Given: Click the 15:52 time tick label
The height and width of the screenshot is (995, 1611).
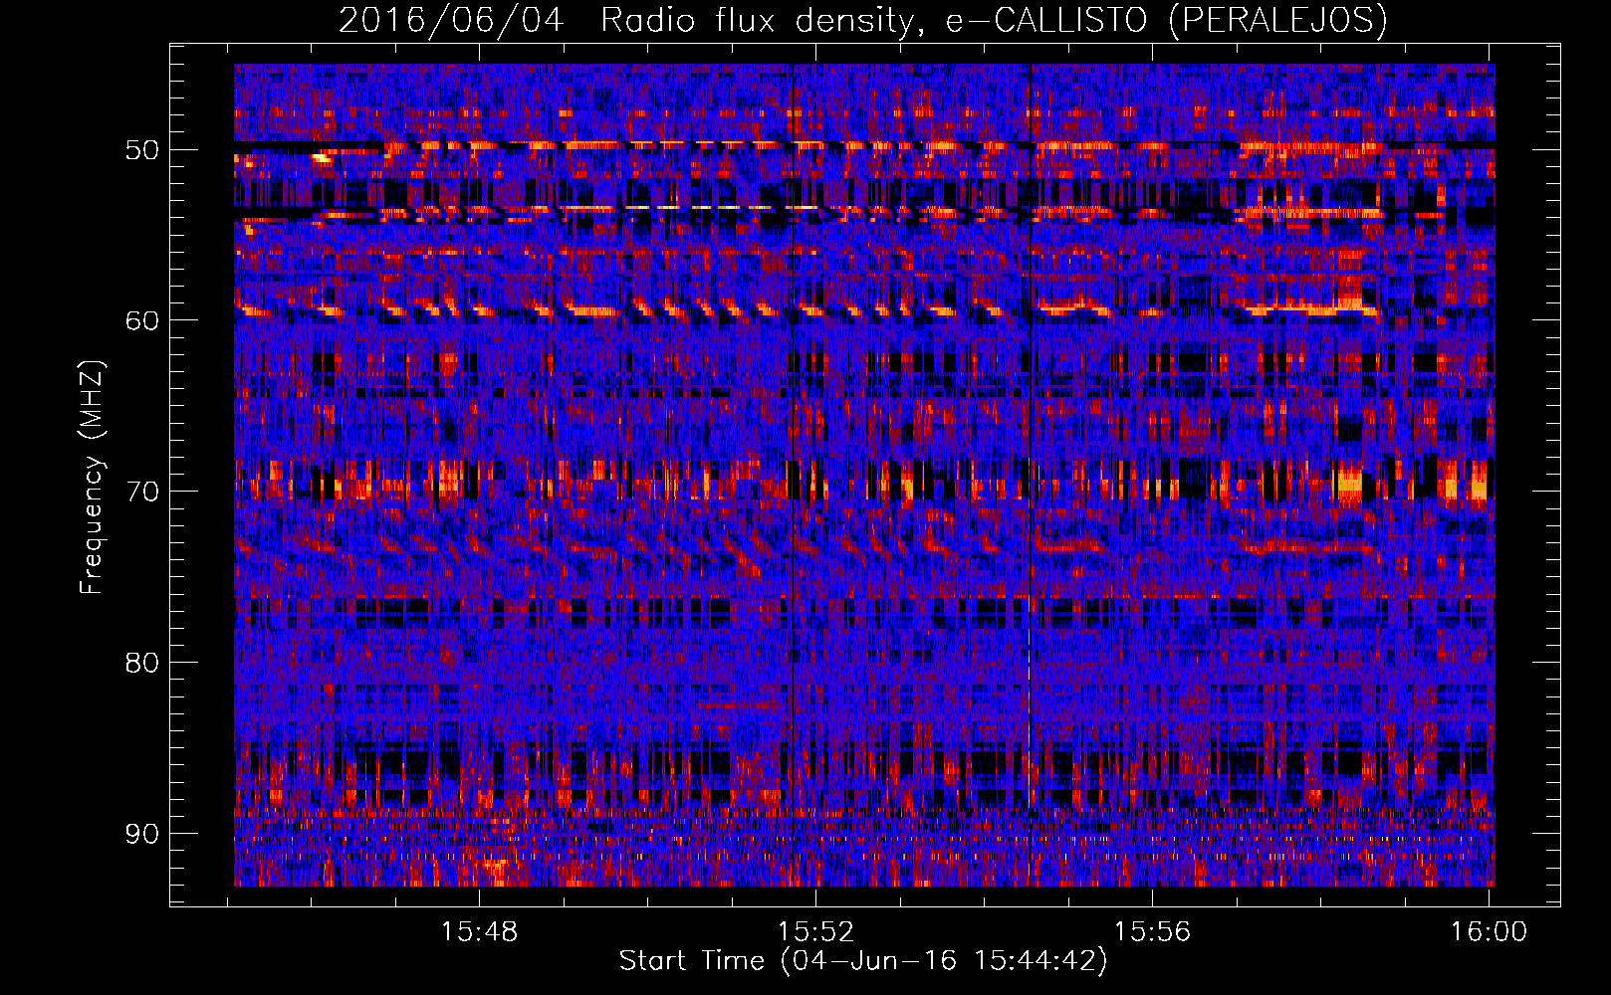Looking at the screenshot, I should pyautogui.click(x=816, y=931).
